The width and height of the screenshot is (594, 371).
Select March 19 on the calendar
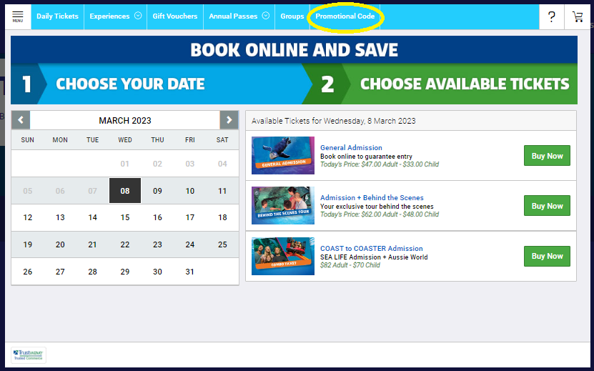pos(28,244)
